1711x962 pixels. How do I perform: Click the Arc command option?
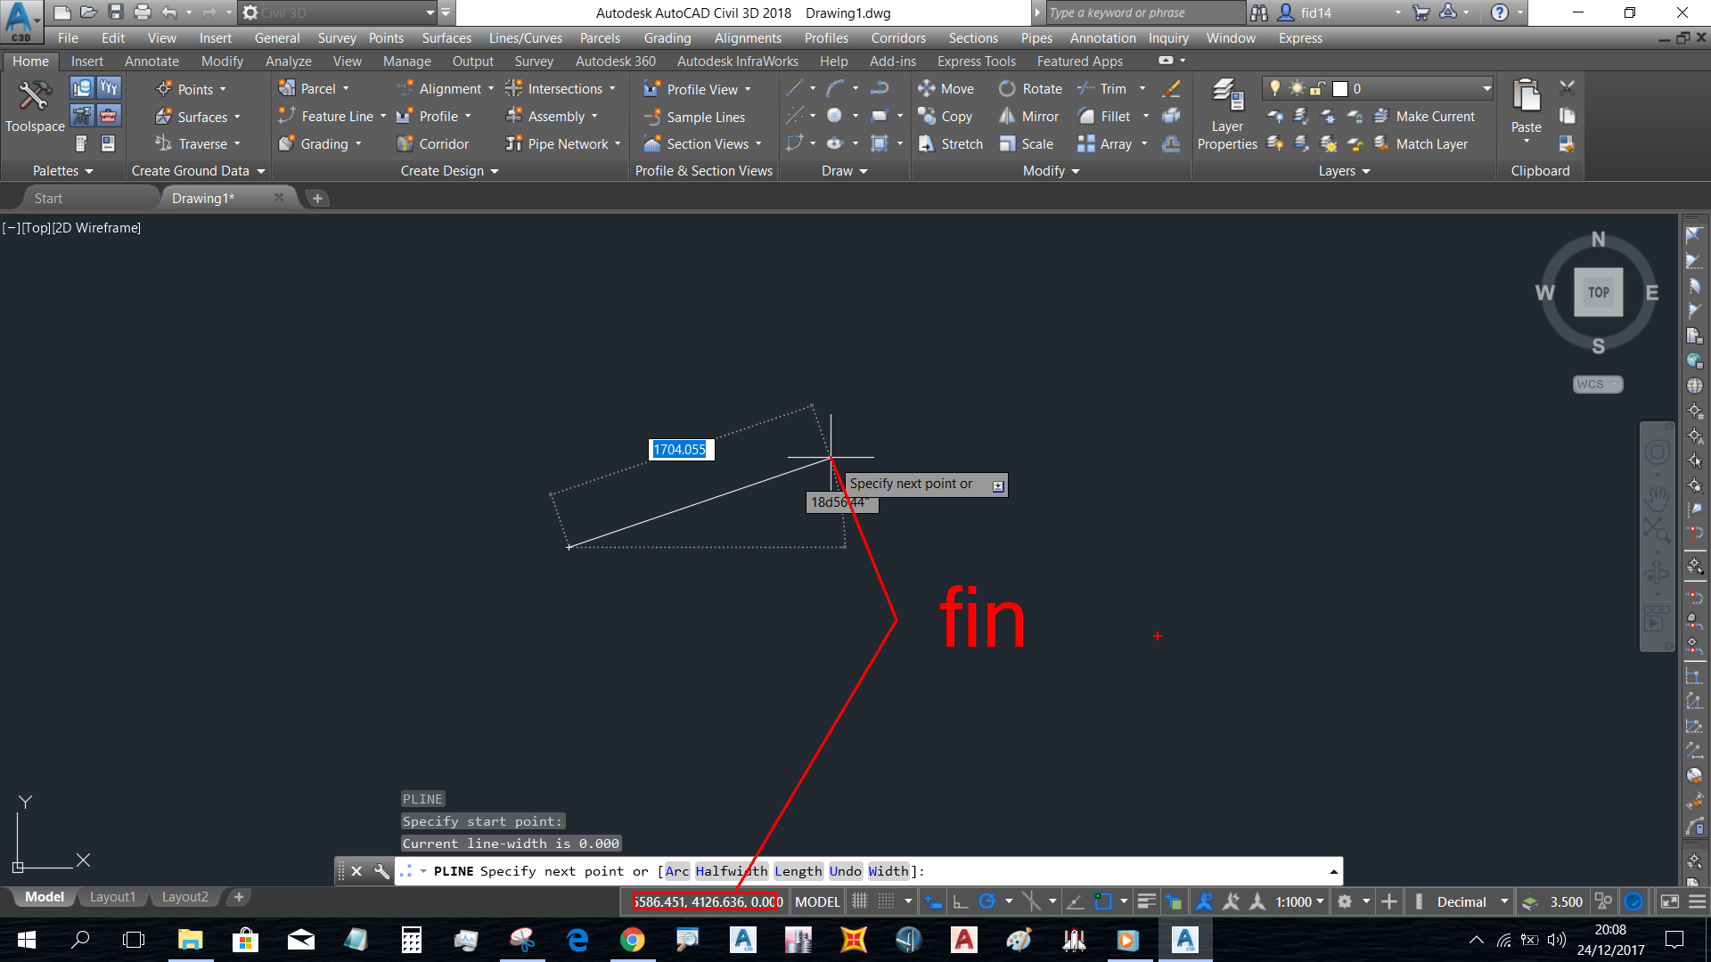(x=676, y=871)
